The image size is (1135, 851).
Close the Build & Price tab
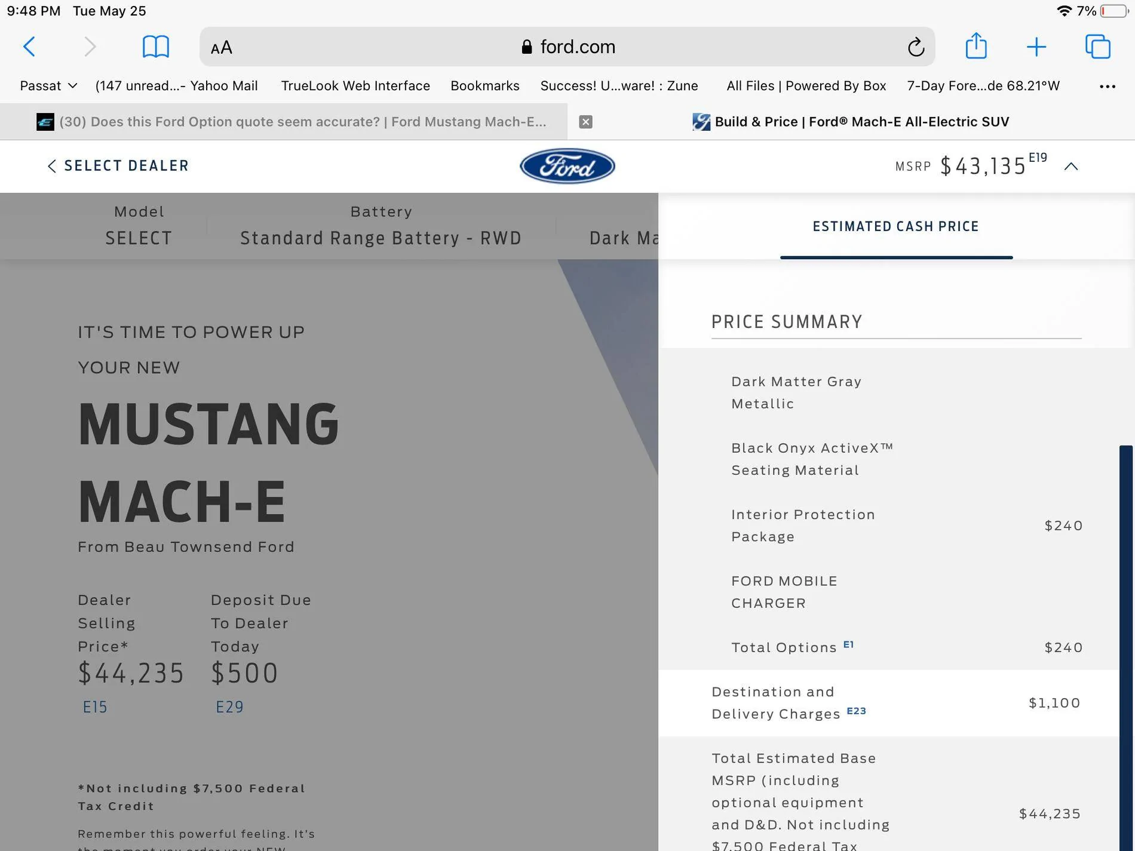pos(586,122)
